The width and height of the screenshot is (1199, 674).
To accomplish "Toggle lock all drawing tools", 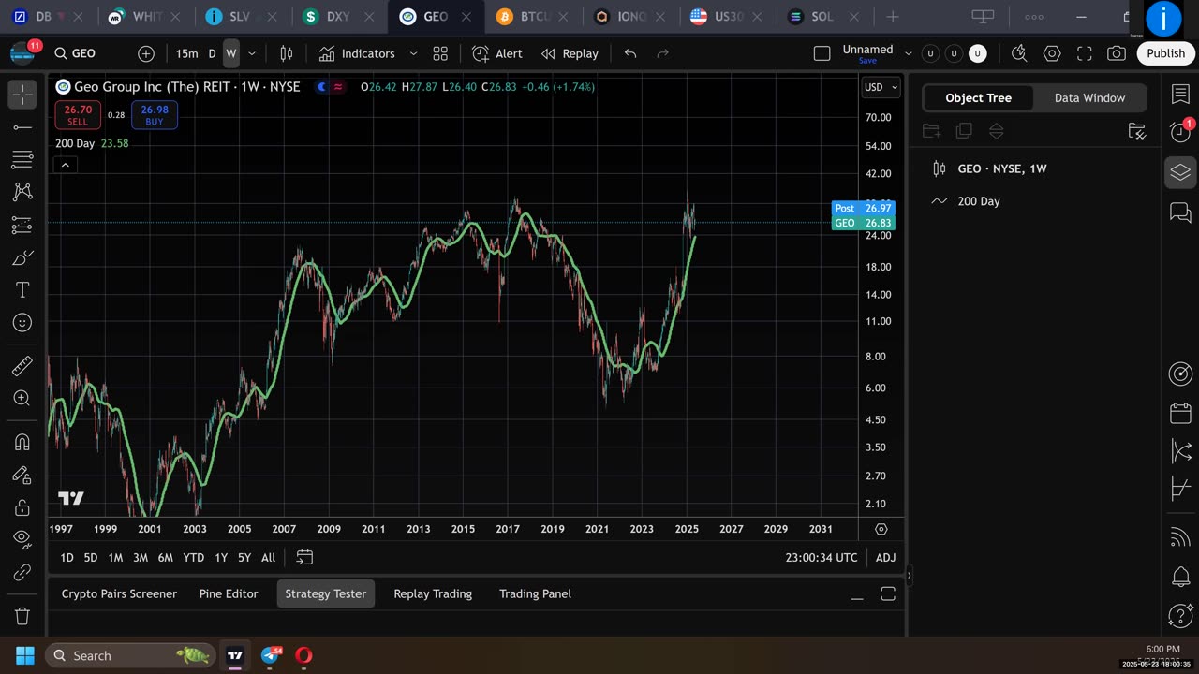I will (x=22, y=507).
